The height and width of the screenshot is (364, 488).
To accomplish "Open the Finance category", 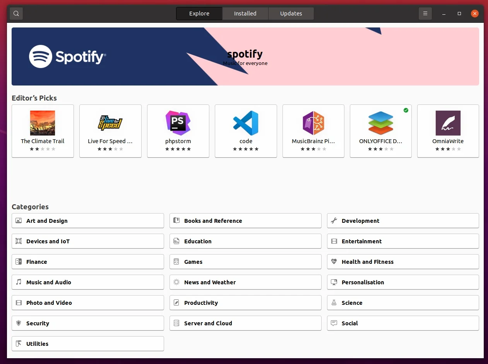I will 88,261.
